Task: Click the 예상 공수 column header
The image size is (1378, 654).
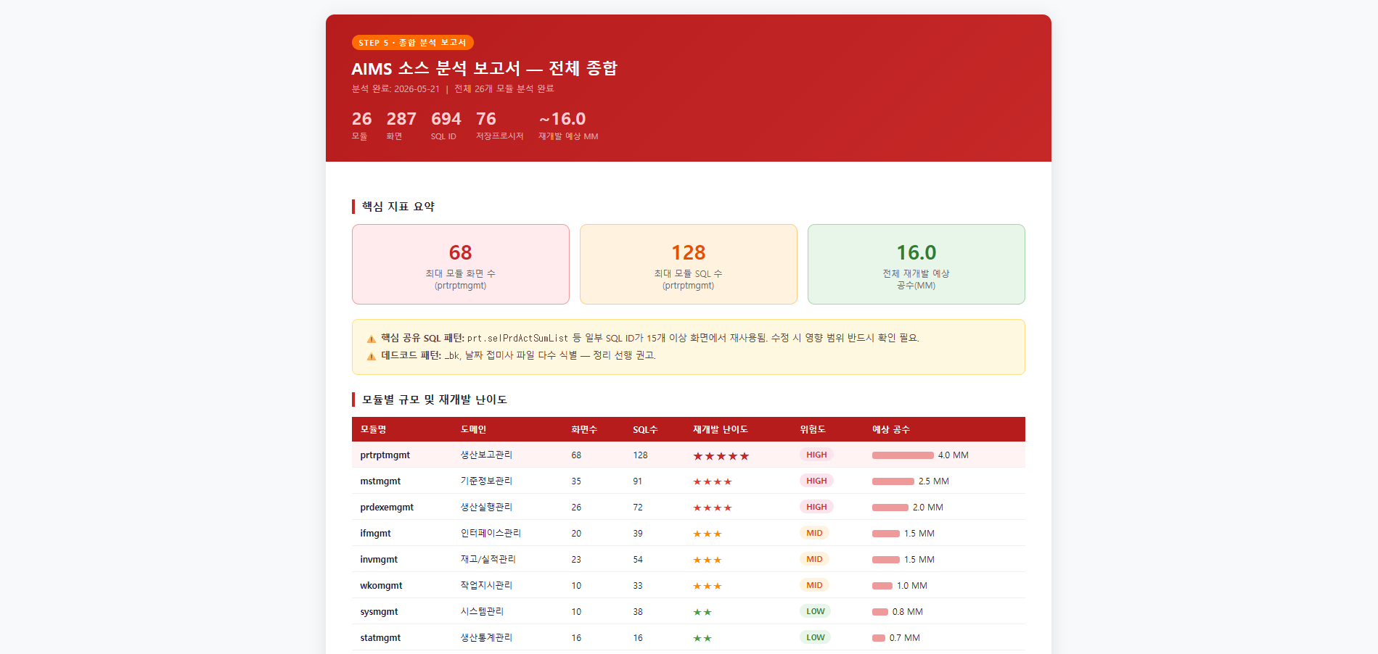Action: coord(891,429)
